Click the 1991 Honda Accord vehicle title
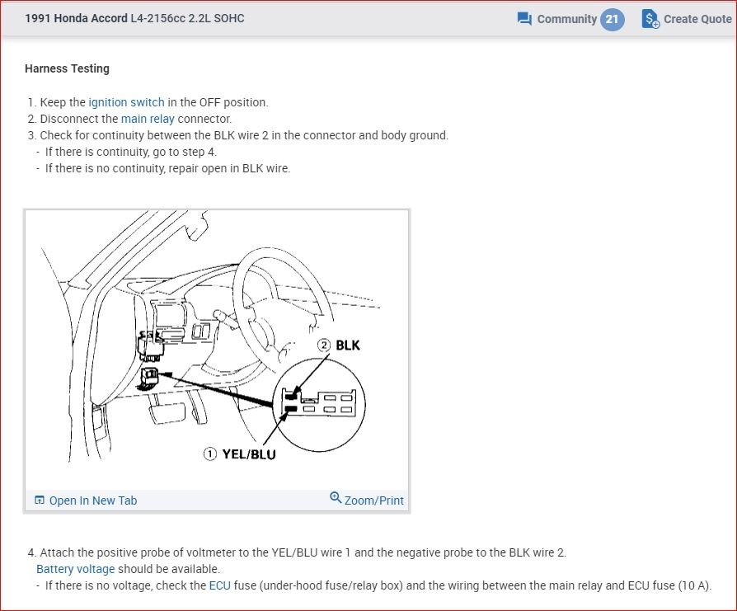The height and width of the screenshot is (611, 737). (134, 18)
